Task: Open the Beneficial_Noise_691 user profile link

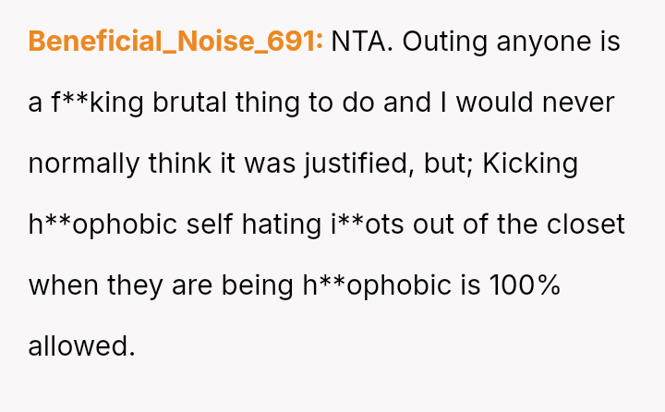Action: click(175, 42)
